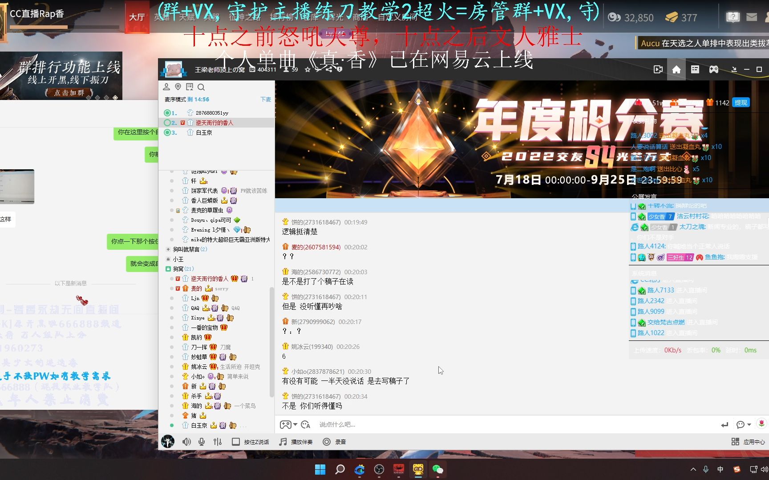
Task: Click 路人7133 in system messages
Action: [x=660, y=290]
